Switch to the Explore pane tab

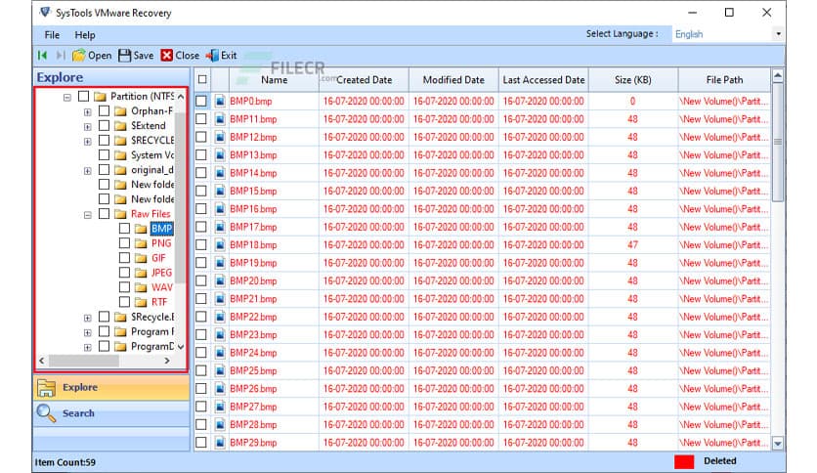point(111,388)
